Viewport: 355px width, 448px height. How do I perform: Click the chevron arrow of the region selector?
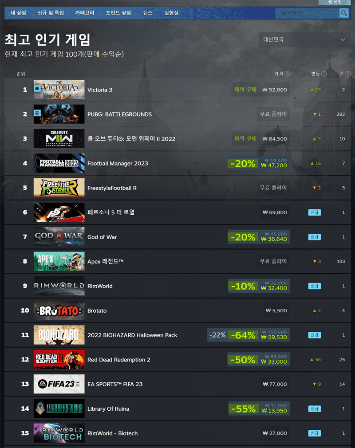(x=343, y=39)
